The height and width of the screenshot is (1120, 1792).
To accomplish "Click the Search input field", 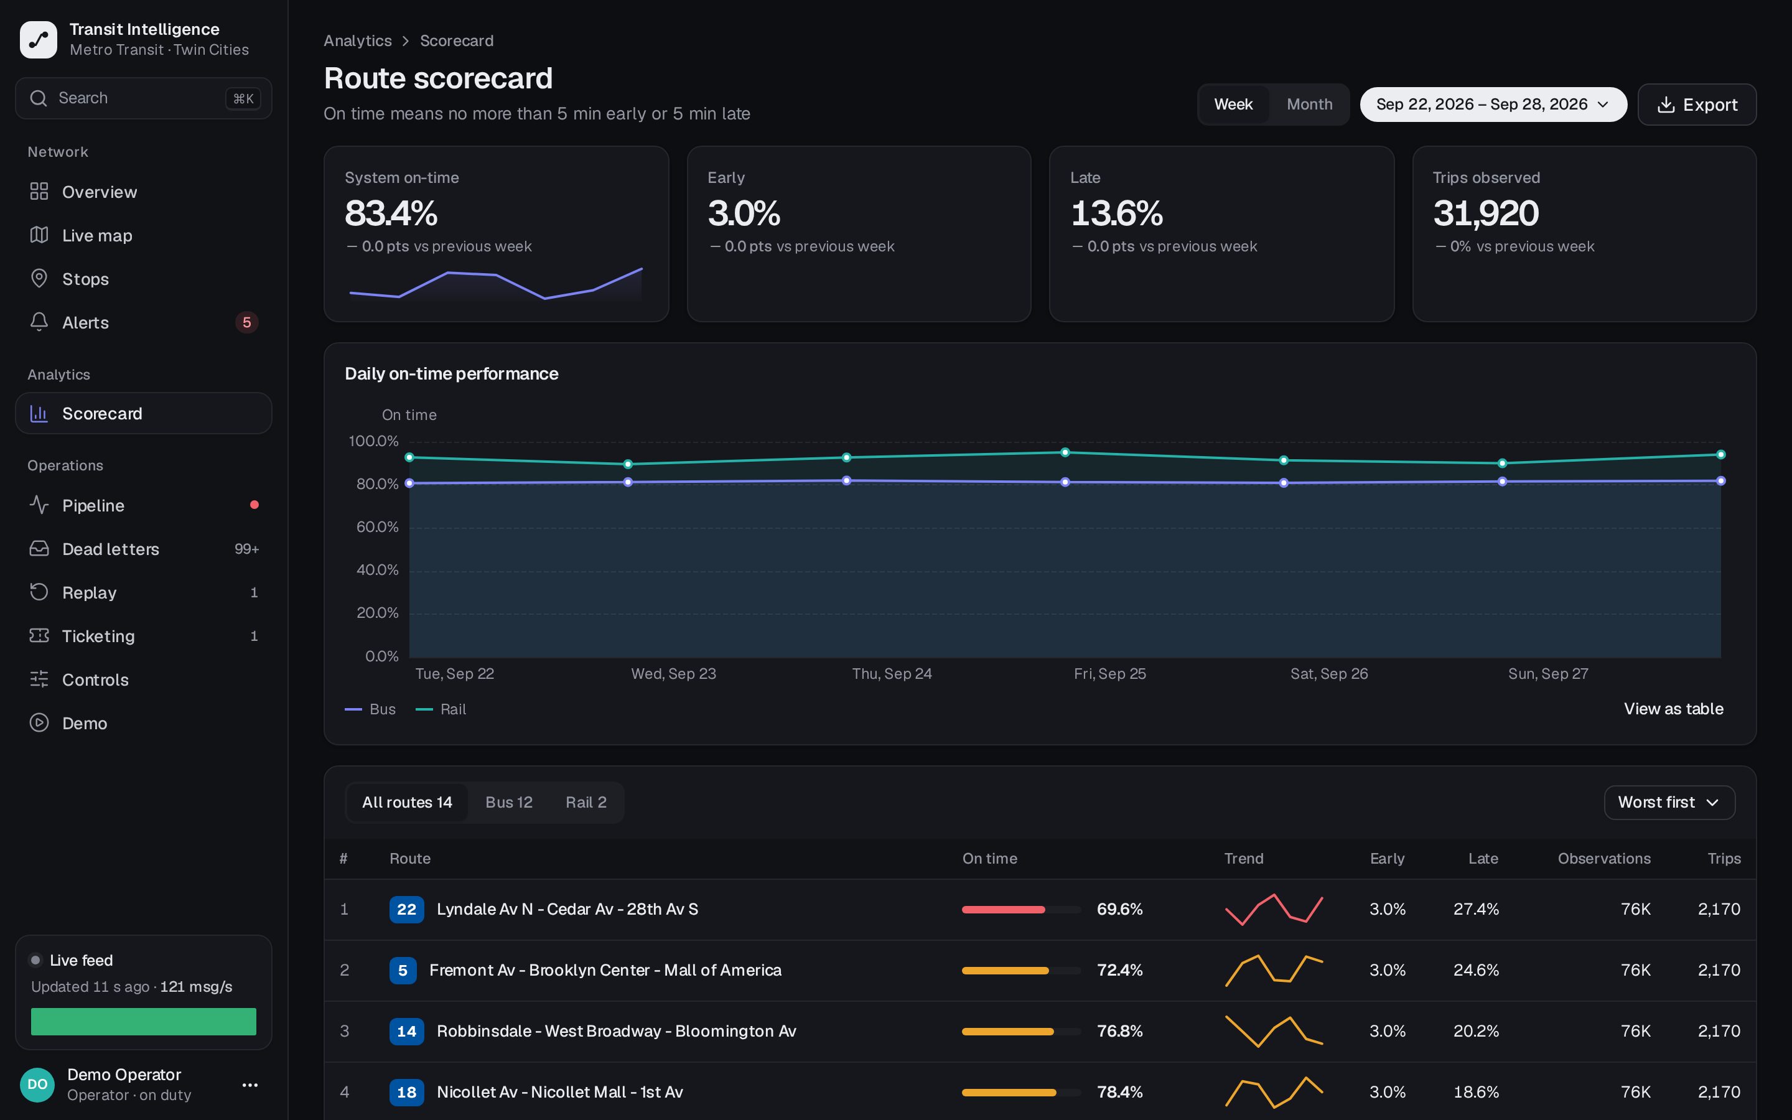I will click(144, 98).
